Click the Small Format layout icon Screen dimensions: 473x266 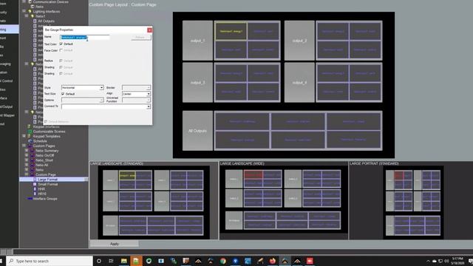point(35,184)
